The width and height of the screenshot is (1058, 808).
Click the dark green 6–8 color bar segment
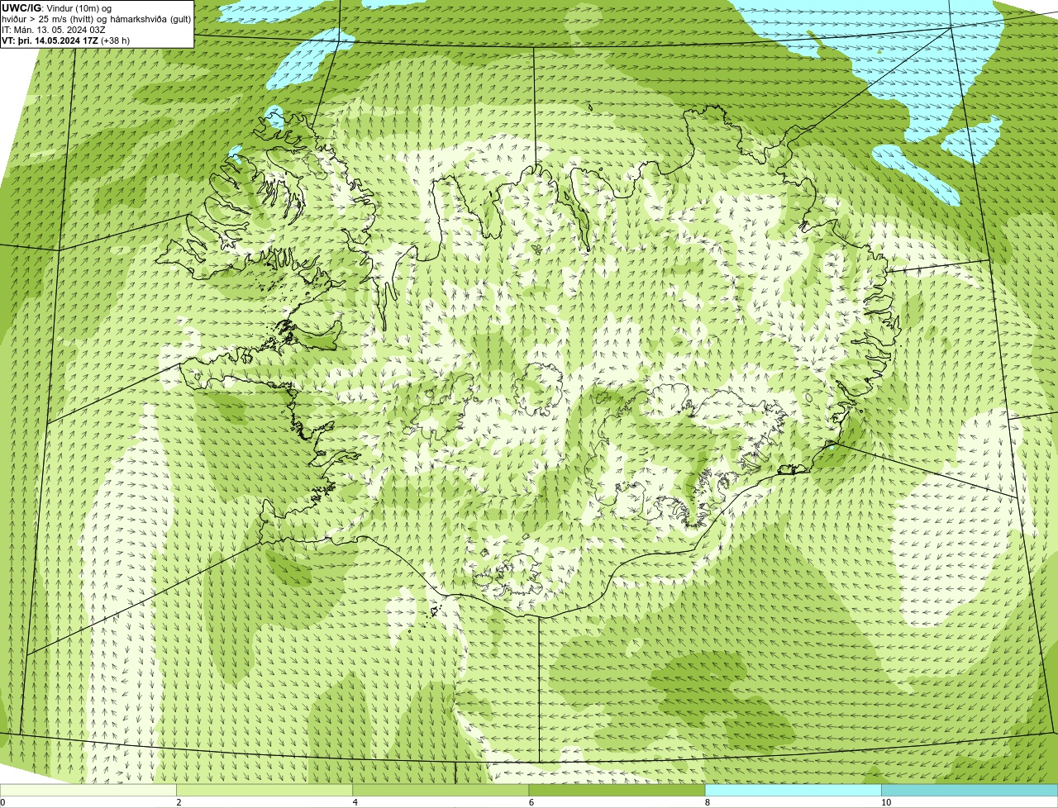pos(617,791)
